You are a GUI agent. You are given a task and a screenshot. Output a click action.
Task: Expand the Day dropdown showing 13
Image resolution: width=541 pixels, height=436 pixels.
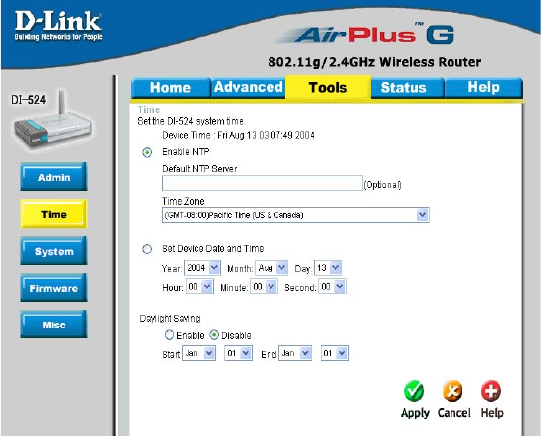328,268
